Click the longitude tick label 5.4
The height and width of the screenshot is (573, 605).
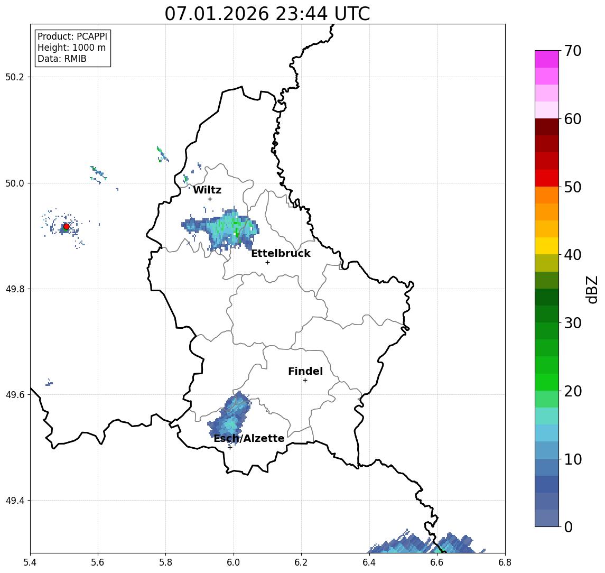(x=30, y=562)
